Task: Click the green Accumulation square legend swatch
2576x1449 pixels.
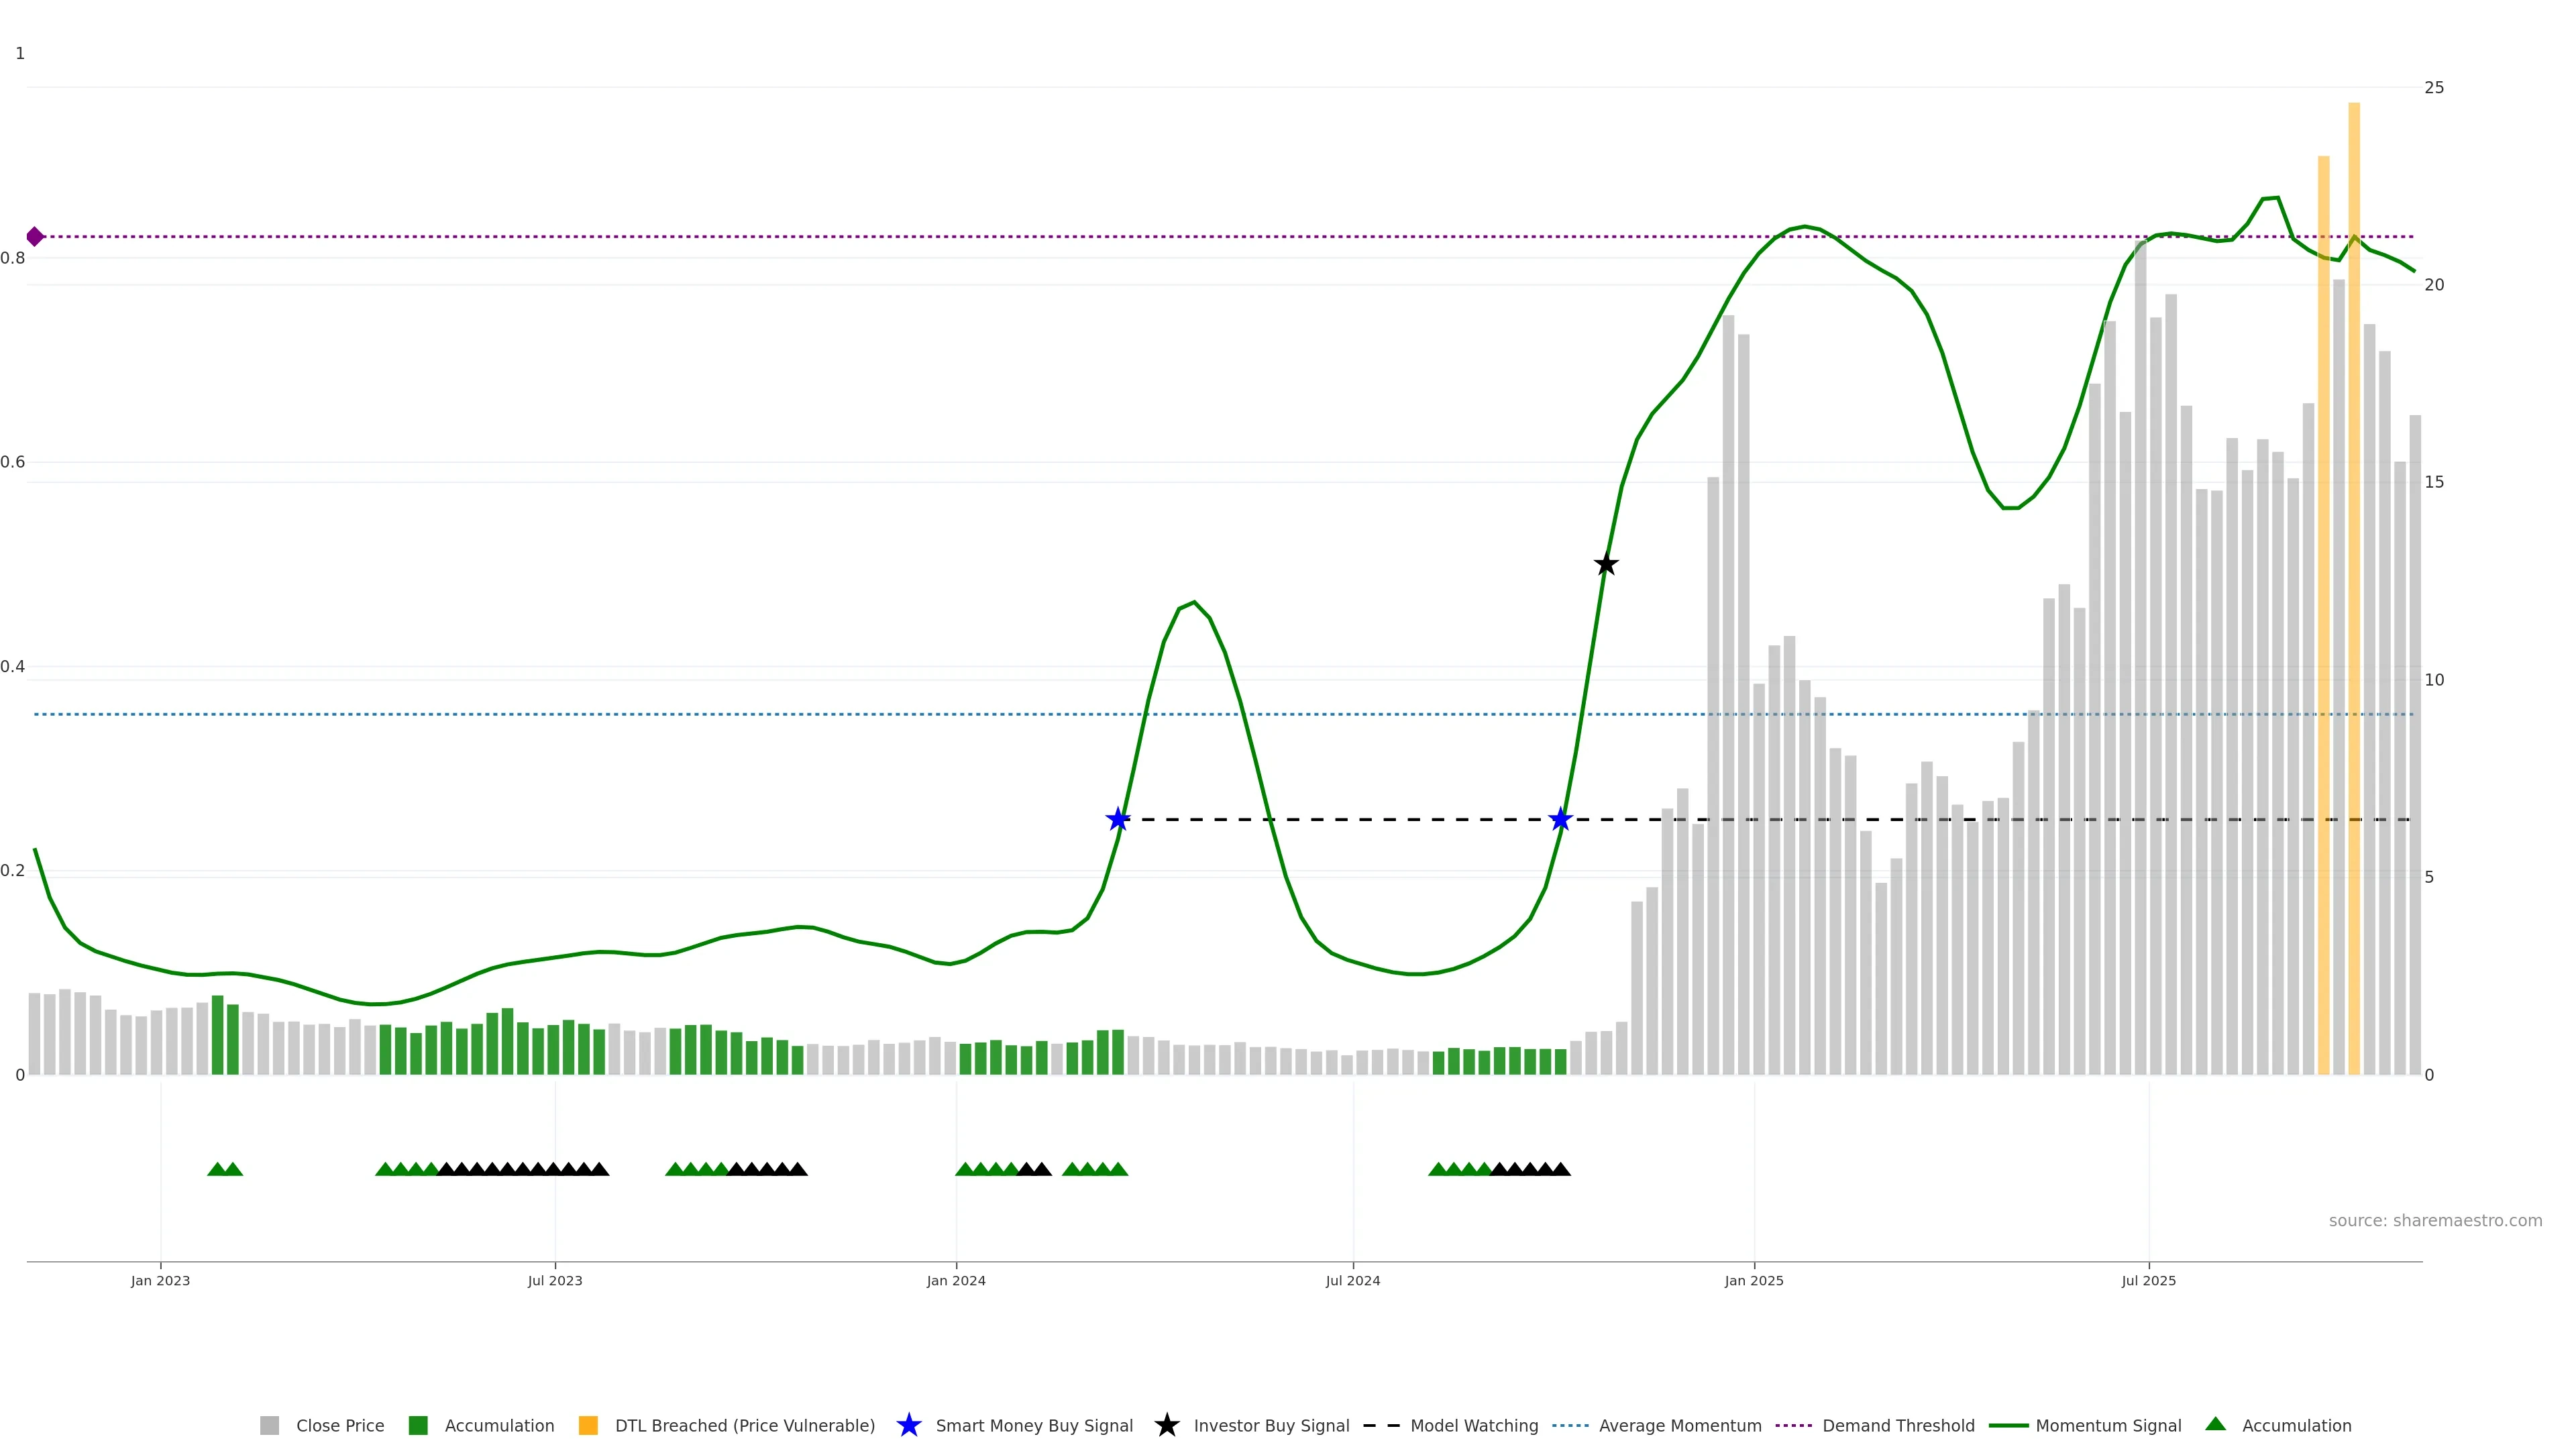Action: tap(418, 1426)
